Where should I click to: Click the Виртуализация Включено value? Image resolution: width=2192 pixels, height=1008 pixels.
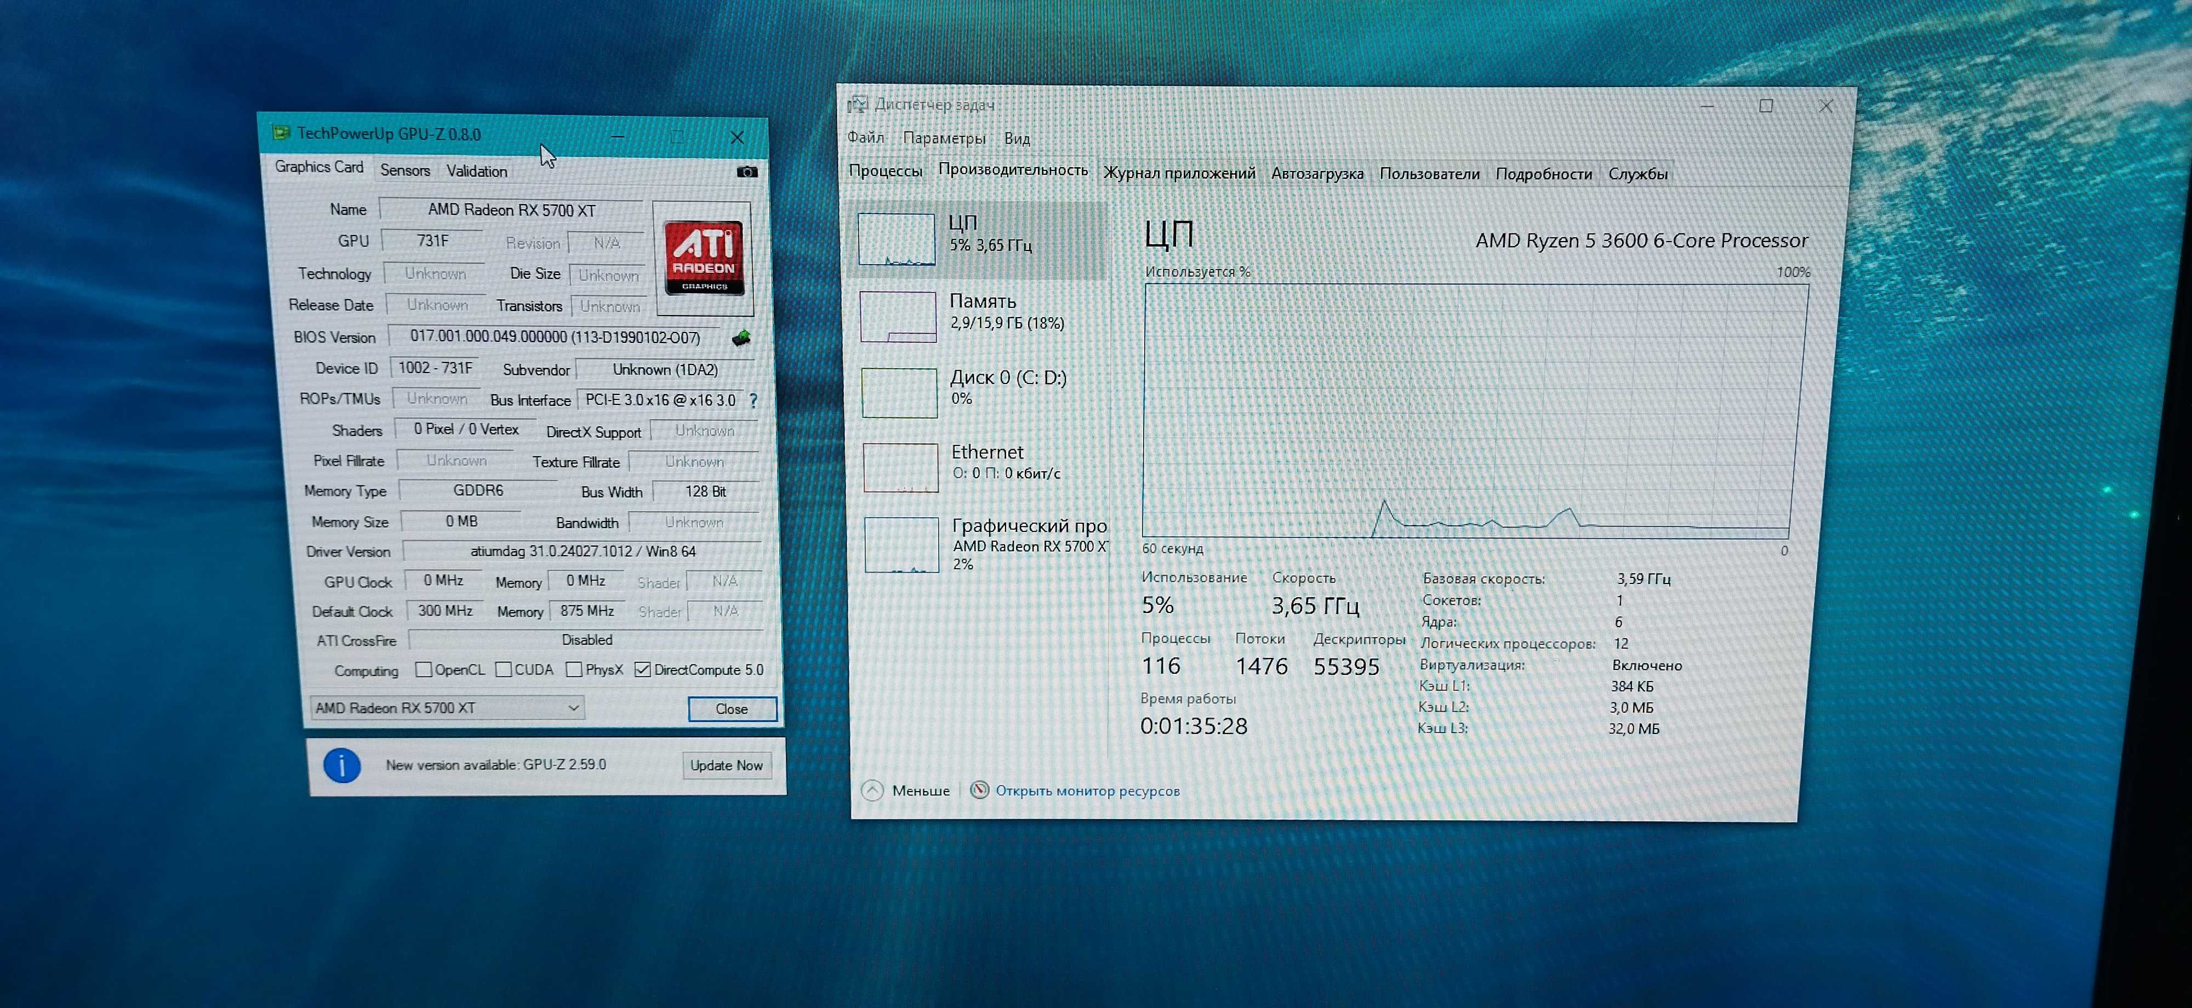click(1647, 665)
